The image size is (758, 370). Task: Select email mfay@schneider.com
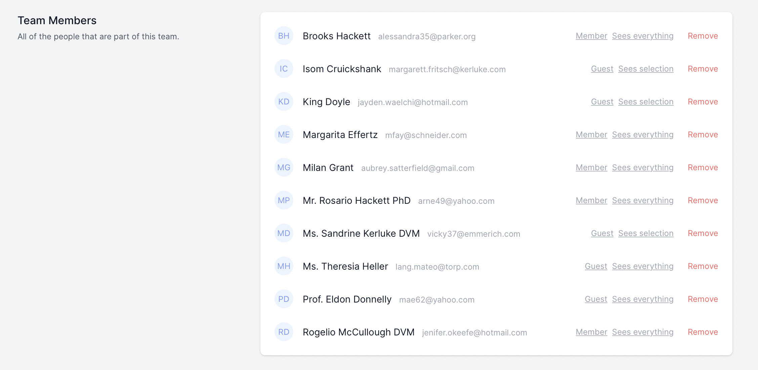[426, 135]
